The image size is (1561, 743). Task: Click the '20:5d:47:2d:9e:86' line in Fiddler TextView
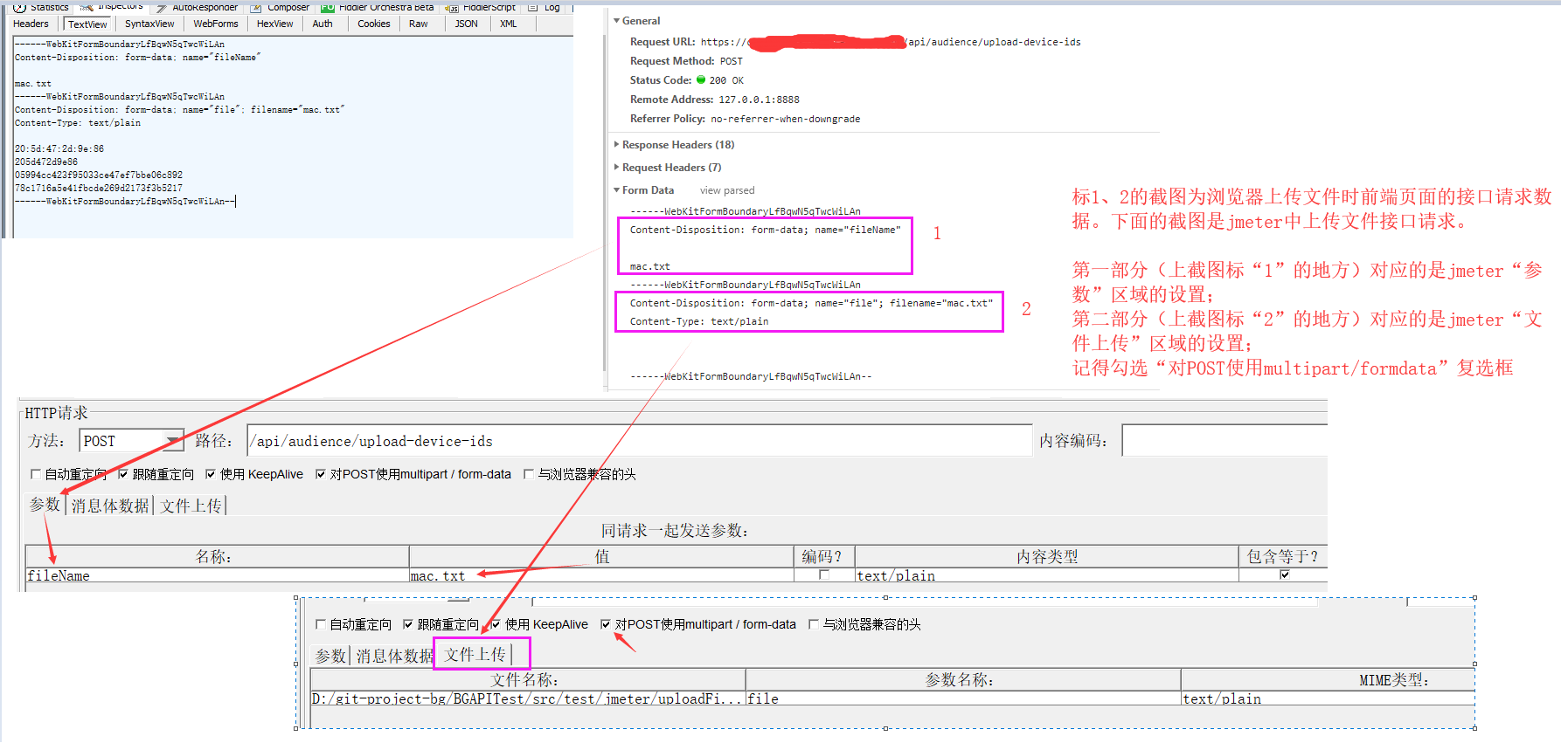pos(59,149)
